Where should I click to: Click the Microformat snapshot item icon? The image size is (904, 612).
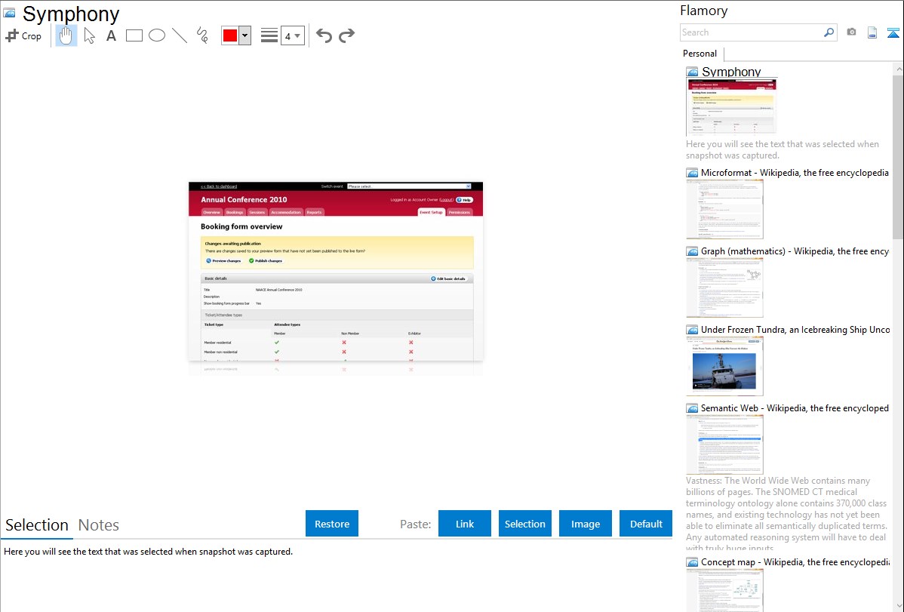click(x=693, y=173)
